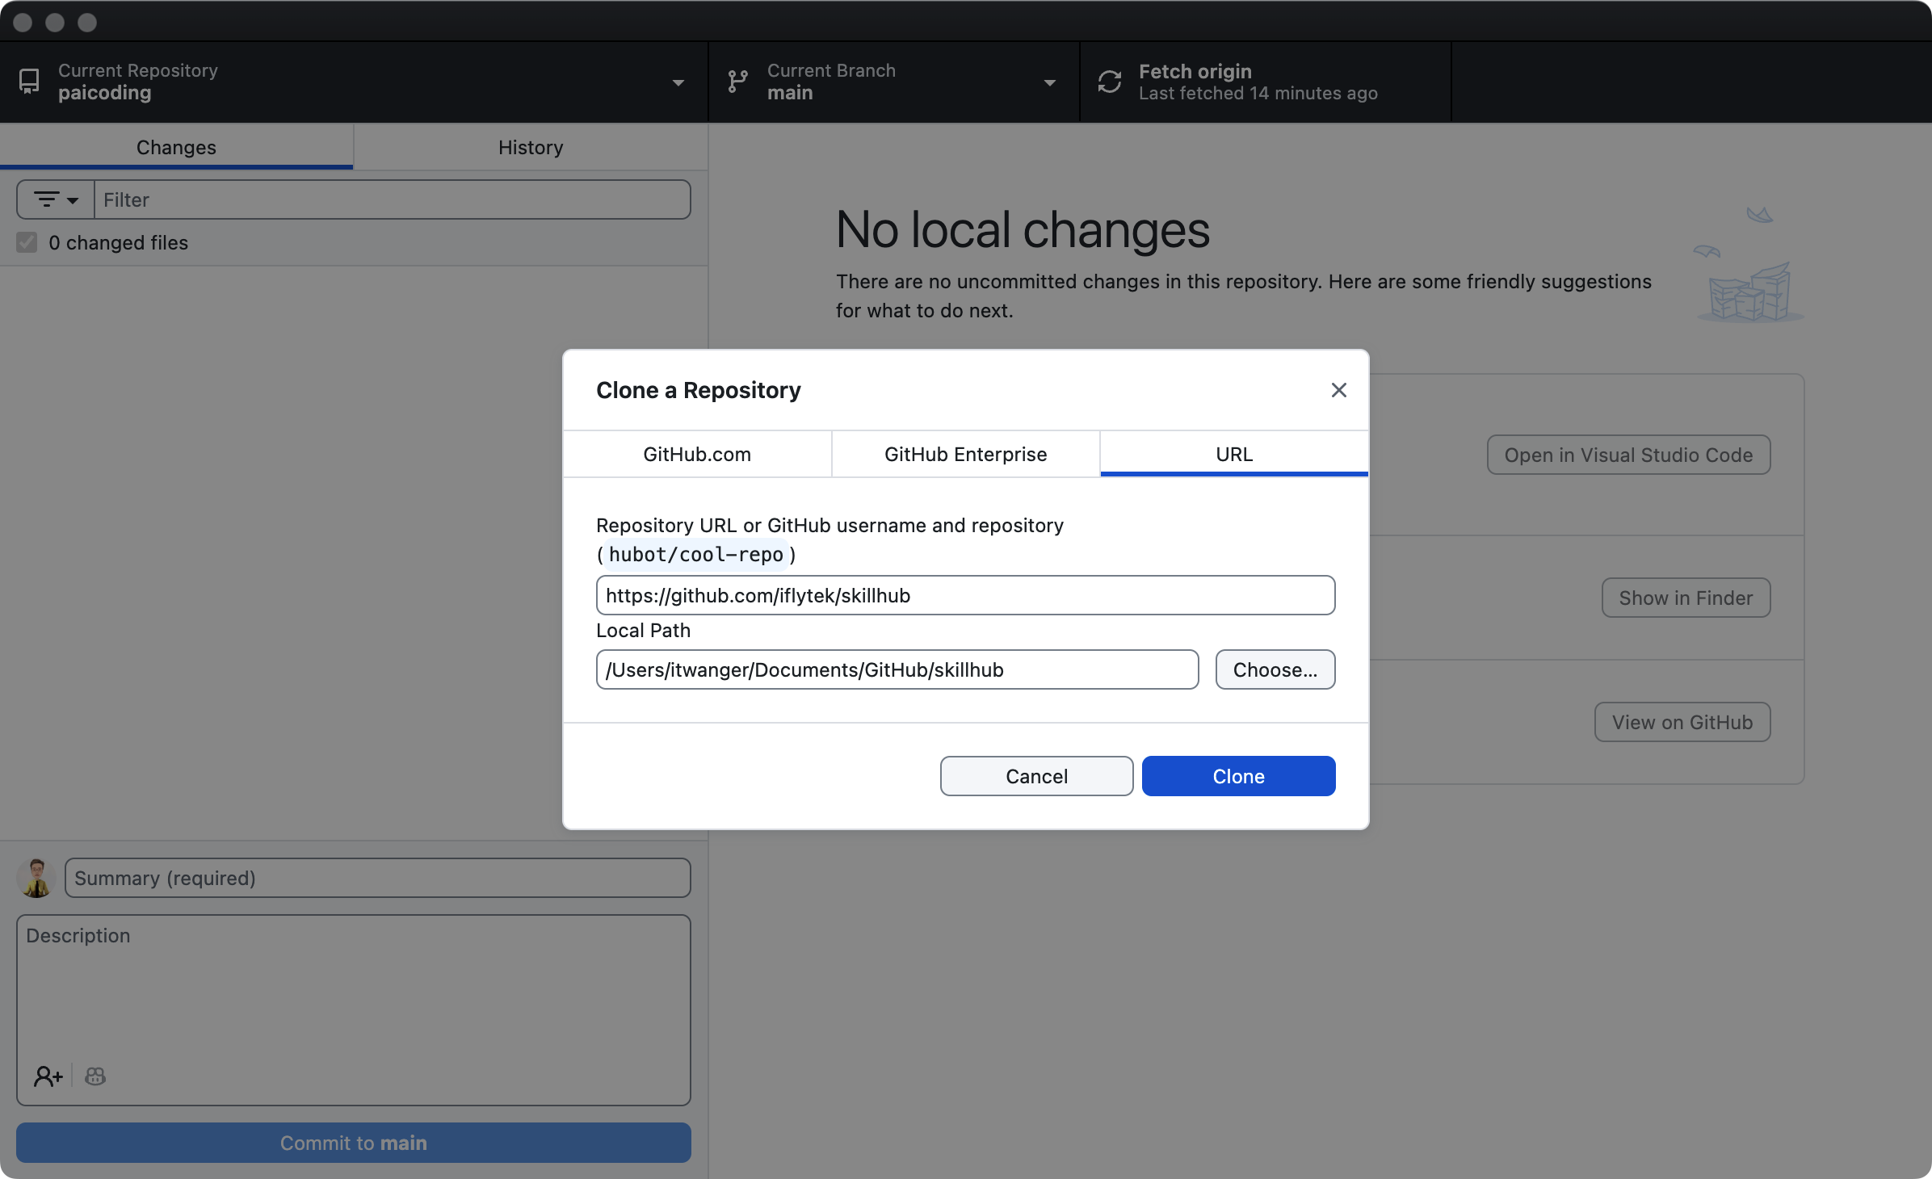
Task: Toggle the 0 changed files checkbox
Action: [27, 242]
